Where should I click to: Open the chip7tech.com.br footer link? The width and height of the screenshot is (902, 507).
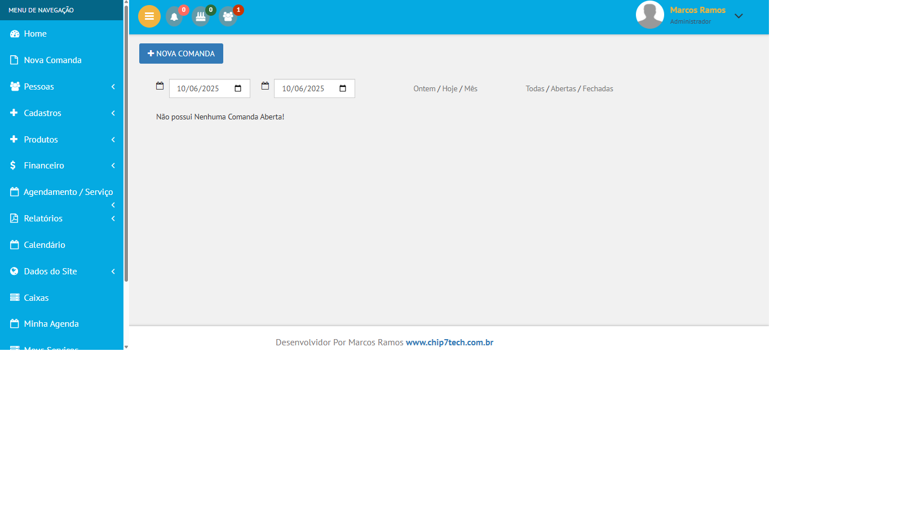click(449, 343)
